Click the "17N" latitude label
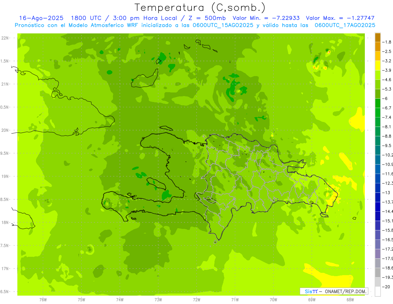Image resolution: width=393 pixels, height=304 pixels. click(5, 269)
